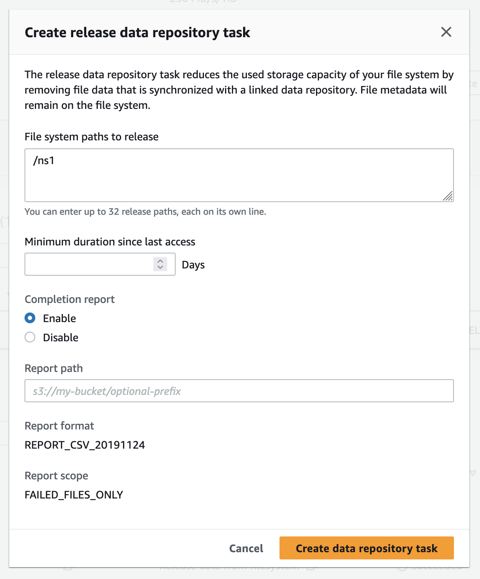
Task: Decrease minimum duration with down arrow
Action: click(x=160, y=267)
